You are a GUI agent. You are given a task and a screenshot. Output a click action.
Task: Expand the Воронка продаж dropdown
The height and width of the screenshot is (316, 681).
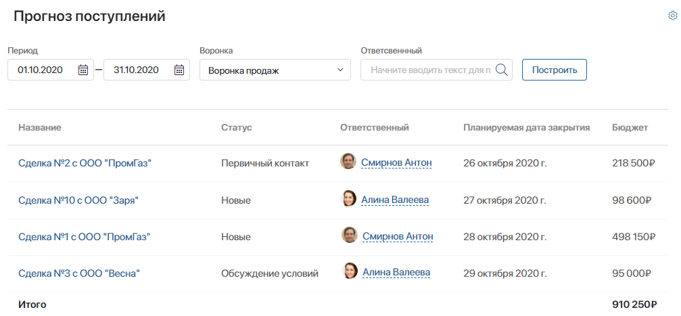pyautogui.click(x=275, y=70)
